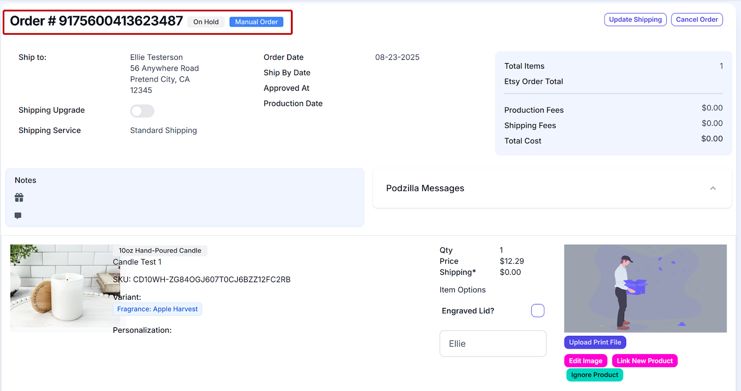Click the Manual Order badge
Viewport: 741px width, 391px height.
tap(256, 22)
